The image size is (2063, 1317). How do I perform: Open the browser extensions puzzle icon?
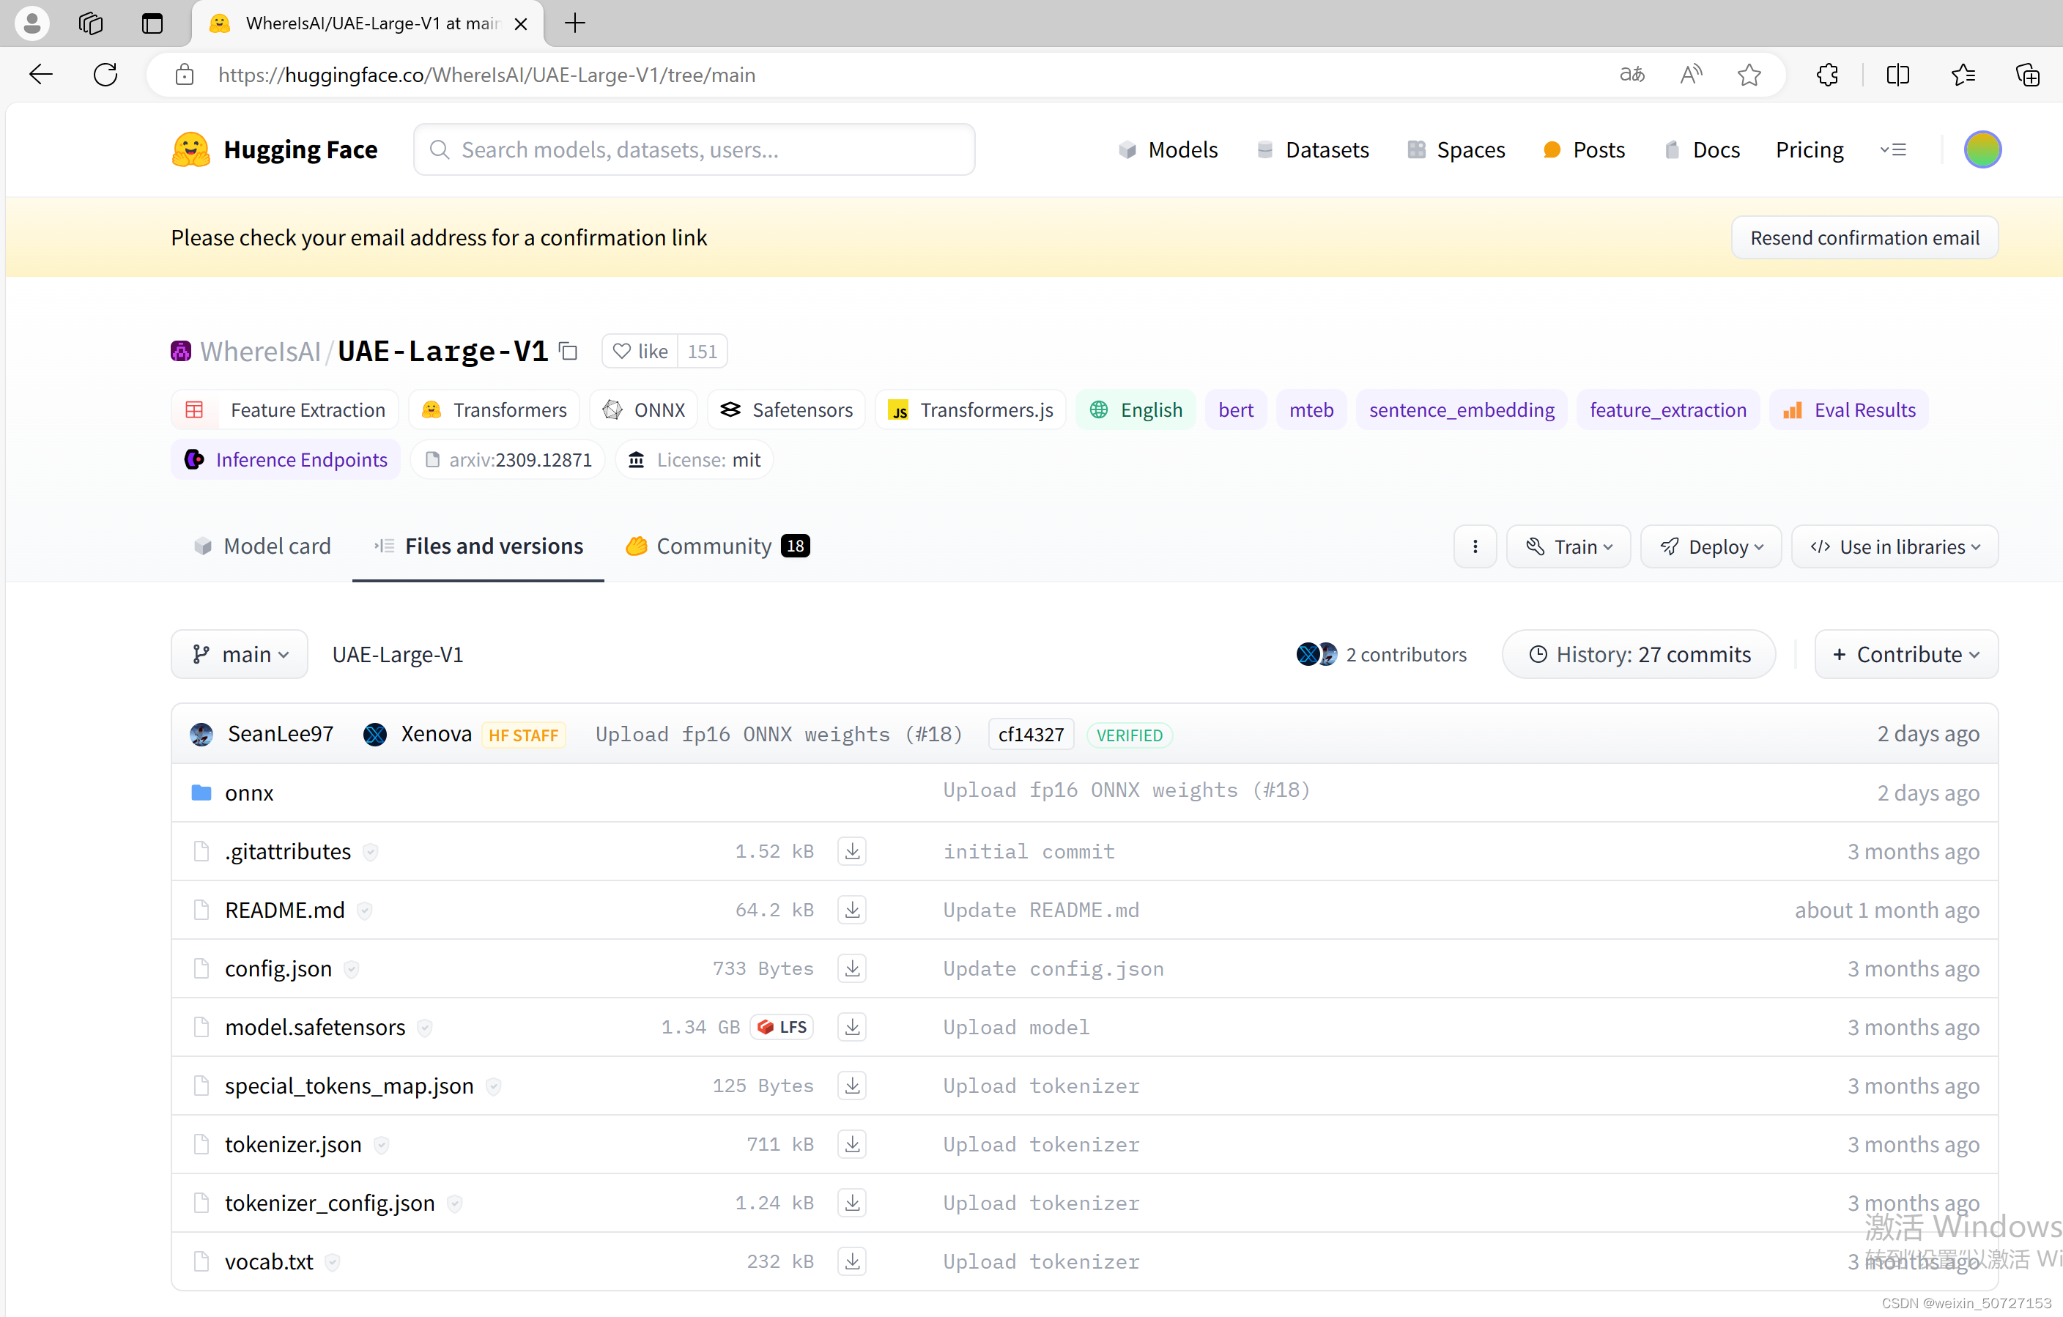(x=1826, y=75)
